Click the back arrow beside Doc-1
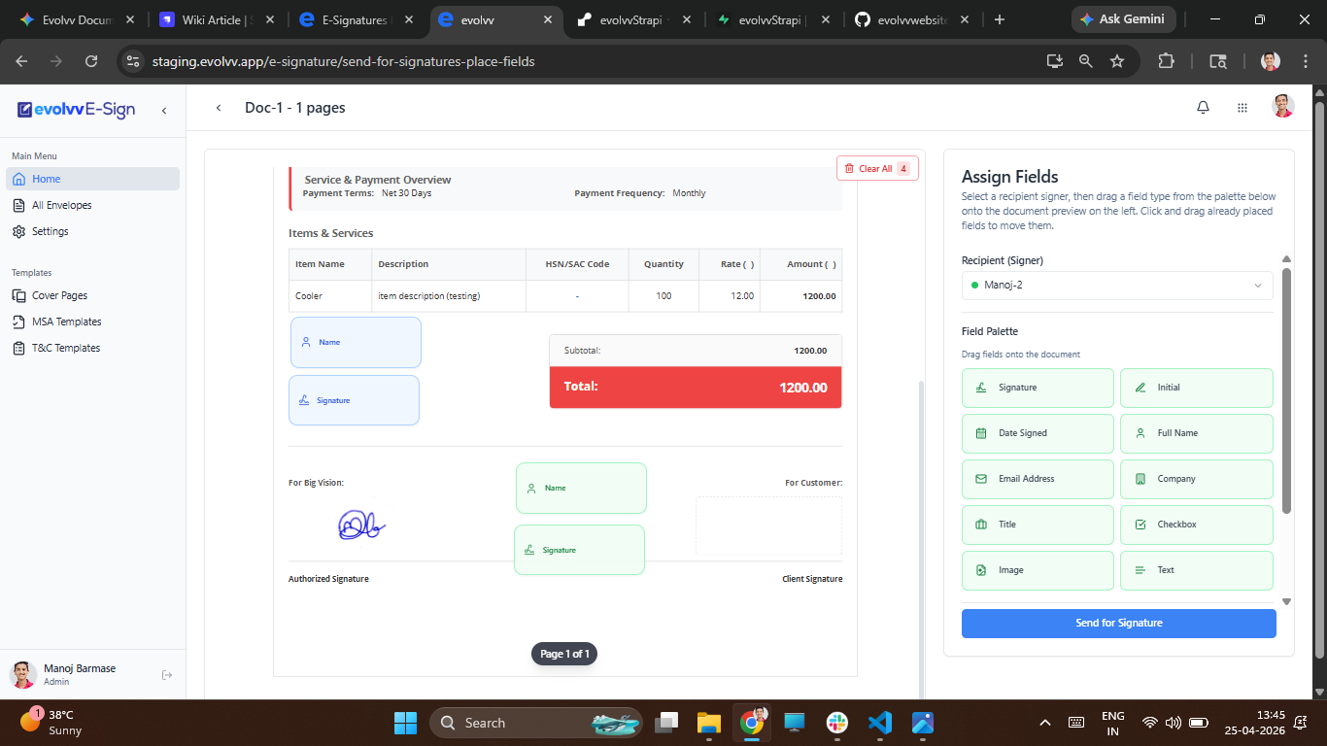 click(219, 108)
